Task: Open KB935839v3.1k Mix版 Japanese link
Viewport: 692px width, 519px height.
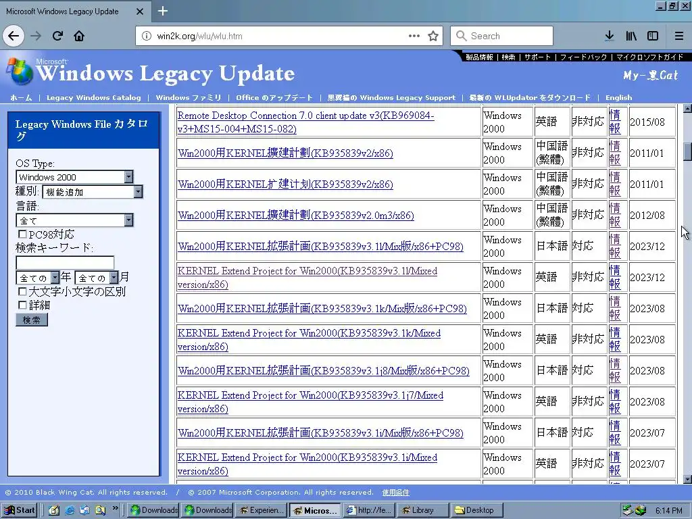Action: 322,308
